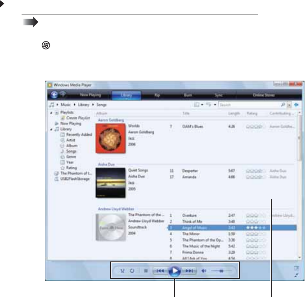Click the music note category icon
The height and width of the screenshot is (297, 305).
52,105
